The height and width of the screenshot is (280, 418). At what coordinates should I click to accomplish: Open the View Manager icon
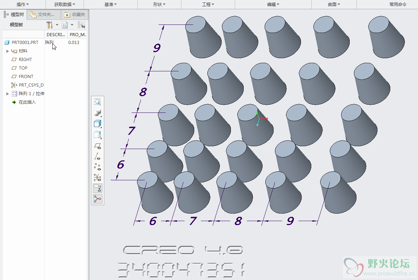pyautogui.click(x=97, y=134)
